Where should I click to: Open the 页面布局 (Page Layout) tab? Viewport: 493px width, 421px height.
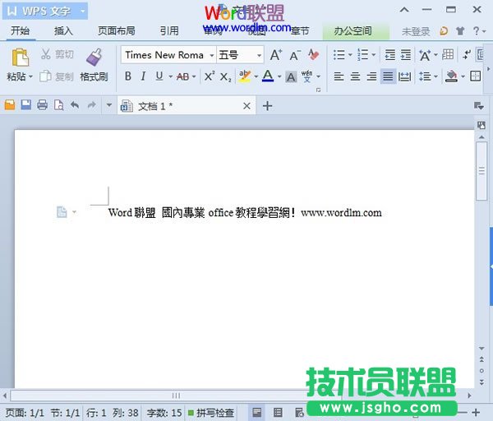[x=116, y=31]
